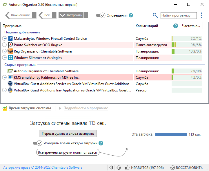Click the clock icon beside VirtualBox Tray Application
The width and height of the screenshot is (209, 171).
point(4,90)
